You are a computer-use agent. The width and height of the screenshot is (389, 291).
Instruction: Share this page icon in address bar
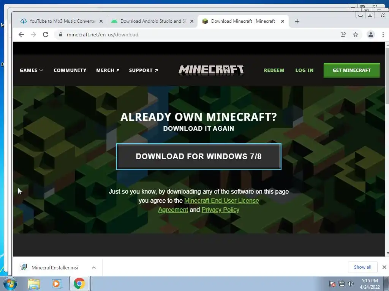pyautogui.click(x=343, y=34)
